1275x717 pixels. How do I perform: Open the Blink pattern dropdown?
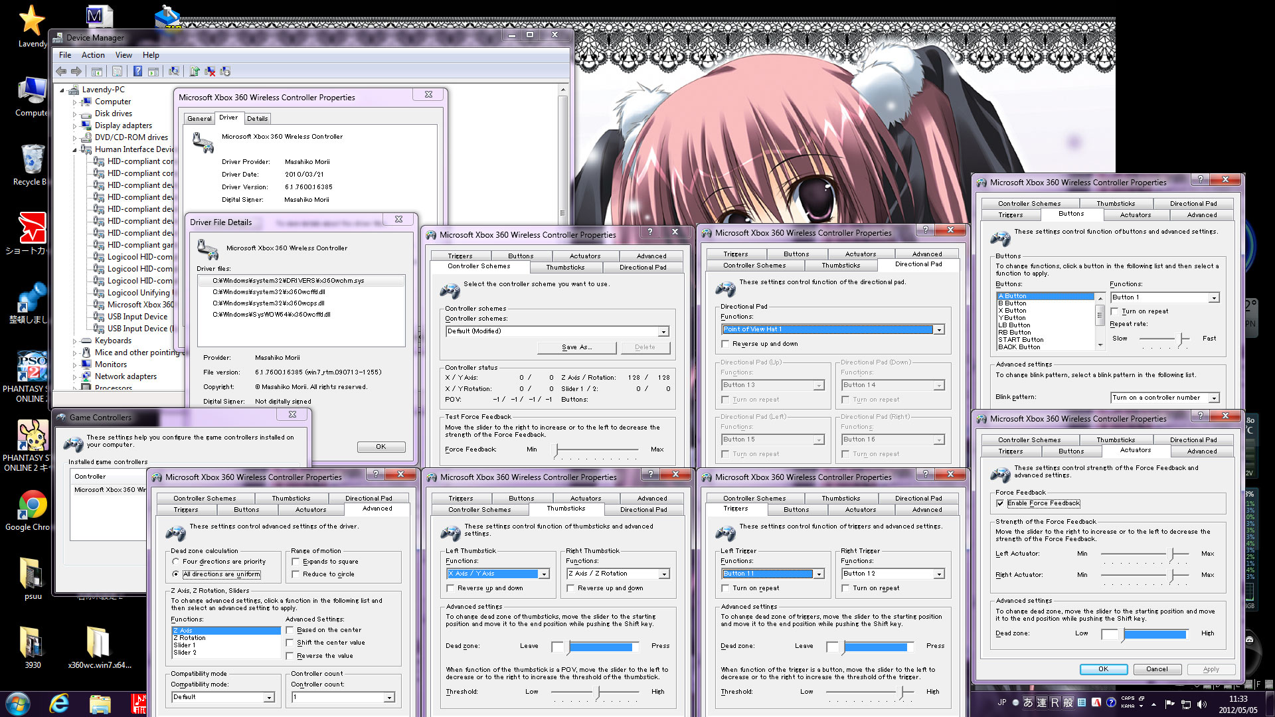coord(1165,398)
